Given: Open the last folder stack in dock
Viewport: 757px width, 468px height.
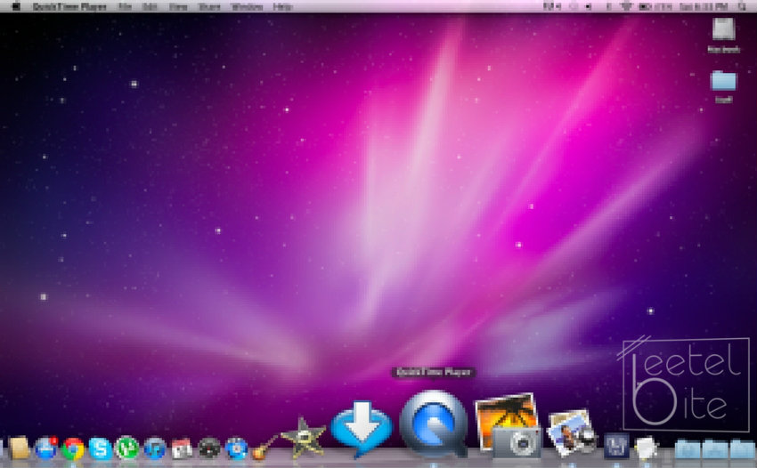Looking at the screenshot, I should pos(742,448).
